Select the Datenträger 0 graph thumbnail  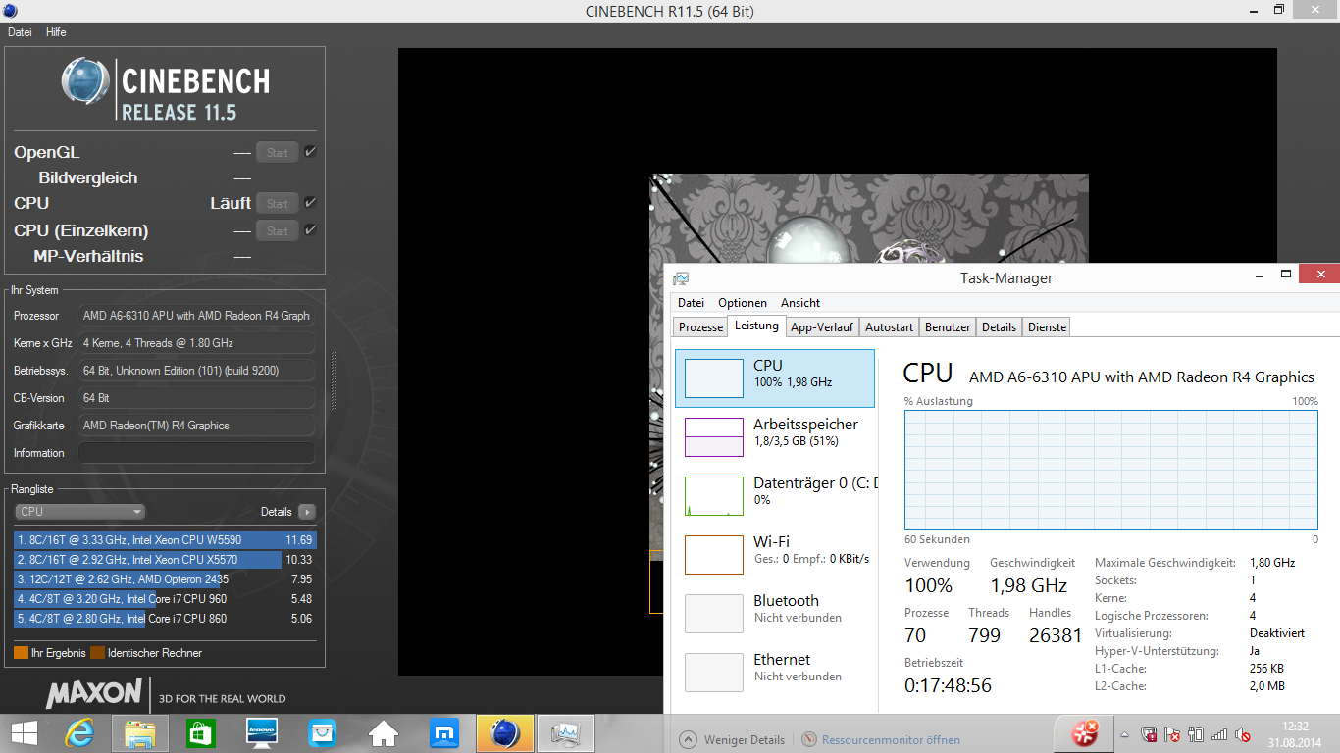pos(714,496)
